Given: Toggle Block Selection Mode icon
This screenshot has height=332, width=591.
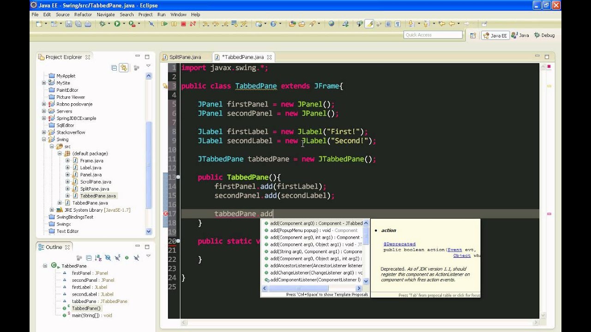Looking at the screenshot, I should click(388, 24).
